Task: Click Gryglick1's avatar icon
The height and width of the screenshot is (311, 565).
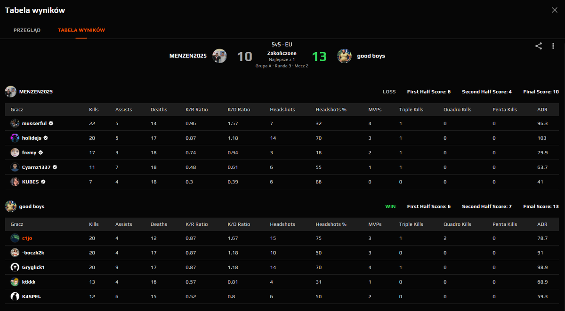Action: [x=15, y=267]
